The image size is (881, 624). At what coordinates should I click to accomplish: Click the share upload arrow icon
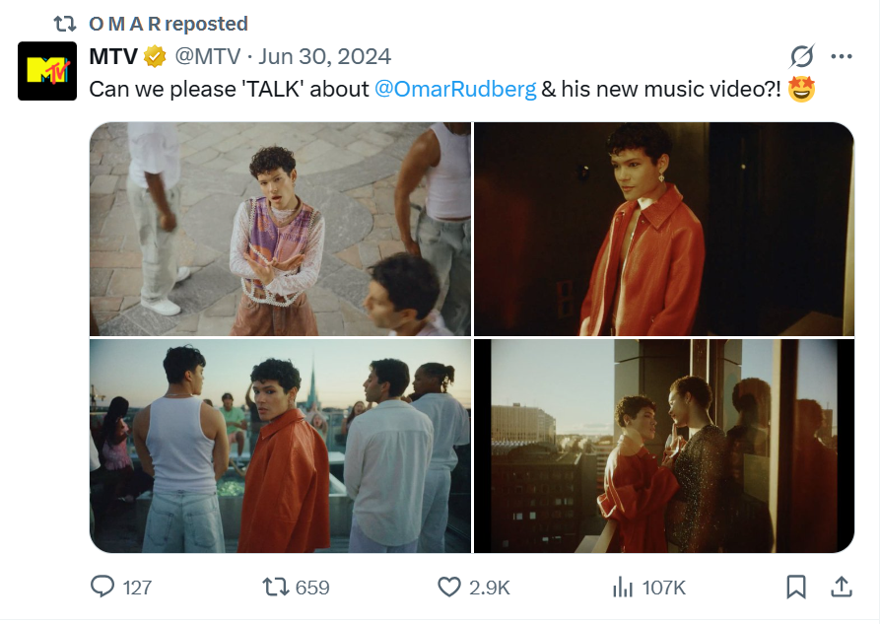coord(842,587)
